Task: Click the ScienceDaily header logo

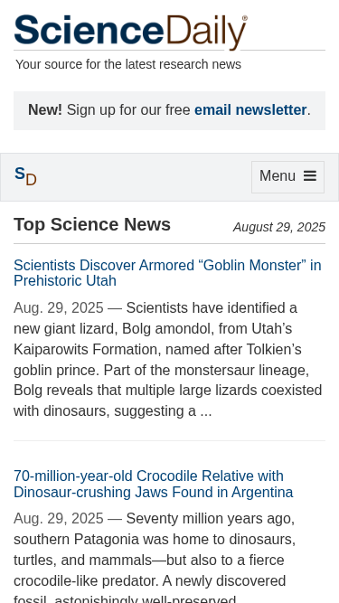Action: (131, 33)
